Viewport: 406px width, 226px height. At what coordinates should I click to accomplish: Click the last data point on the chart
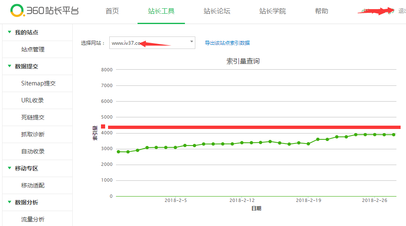pyautogui.click(x=394, y=135)
